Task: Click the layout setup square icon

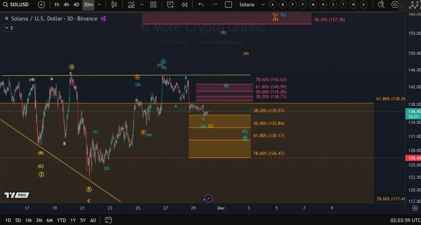Action: [x=229, y=5]
